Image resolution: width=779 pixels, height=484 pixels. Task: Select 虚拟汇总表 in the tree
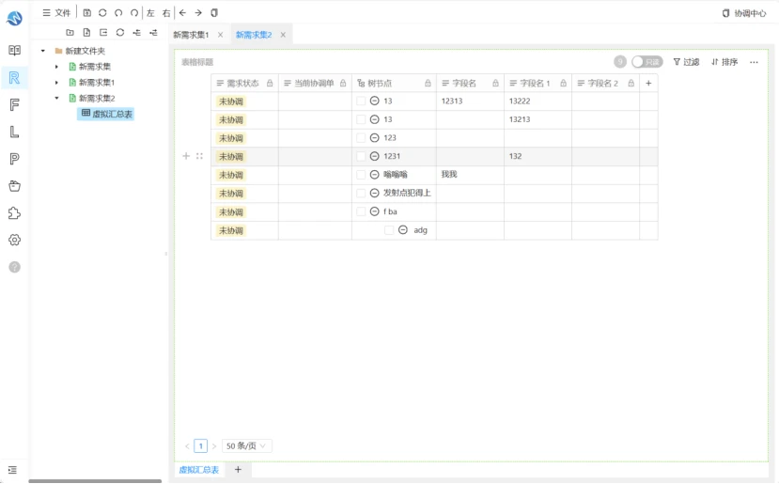point(106,114)
